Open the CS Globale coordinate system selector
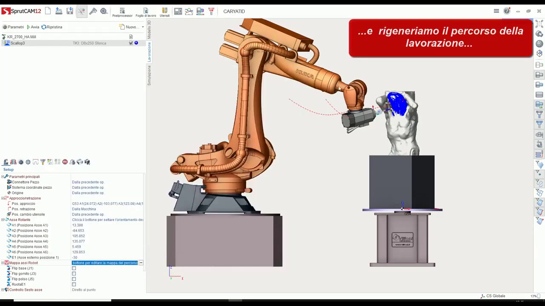545x306 pixels. (493, 296)
